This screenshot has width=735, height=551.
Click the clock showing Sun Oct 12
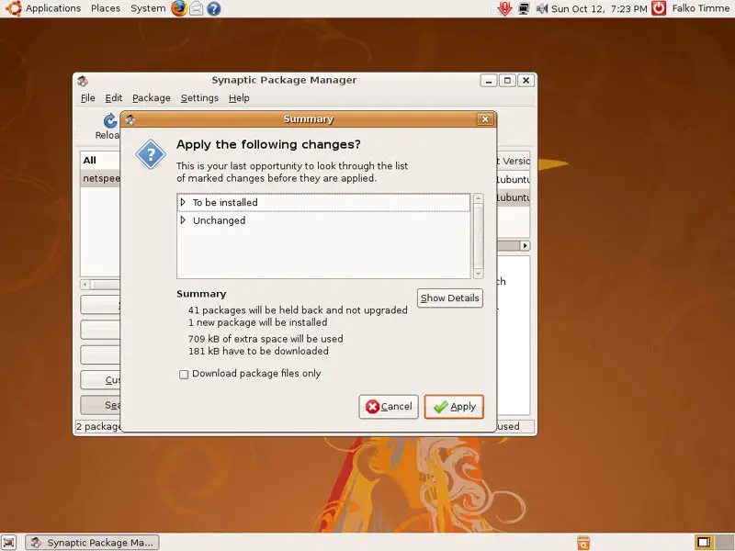599,8
